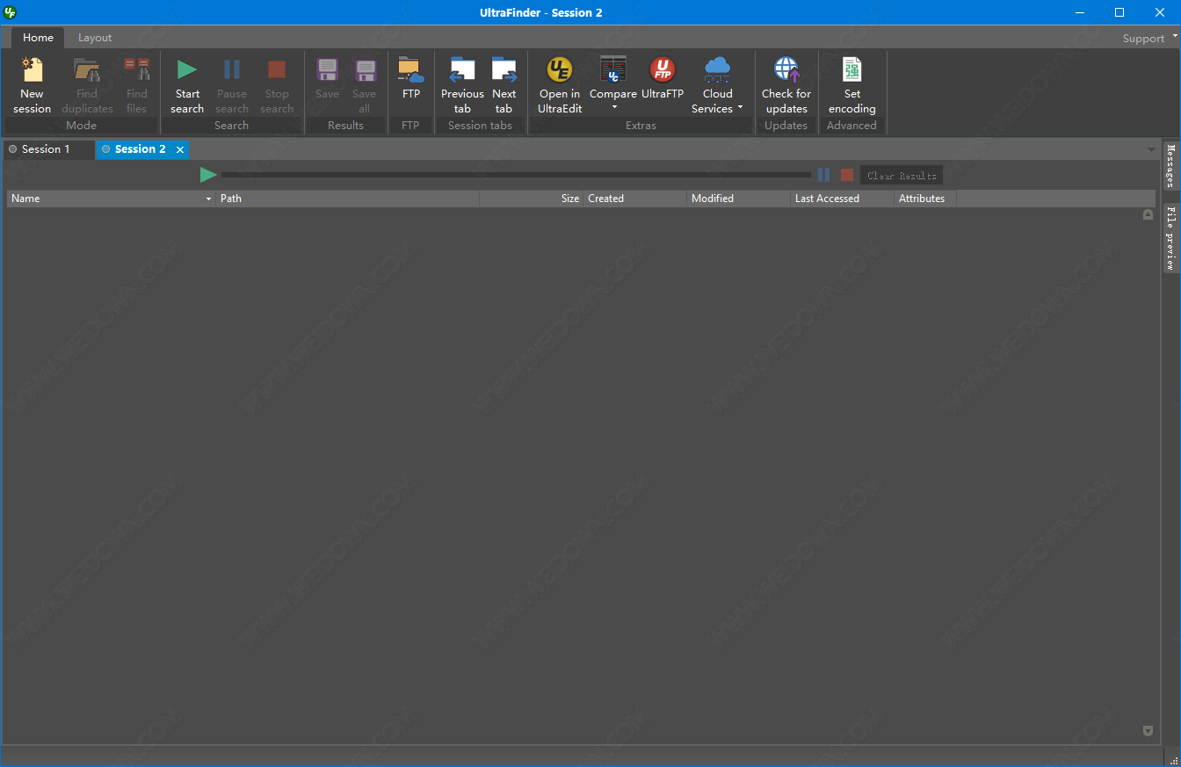Click the green play button above results
The image size is (1181, 767).
click(208, 175)
